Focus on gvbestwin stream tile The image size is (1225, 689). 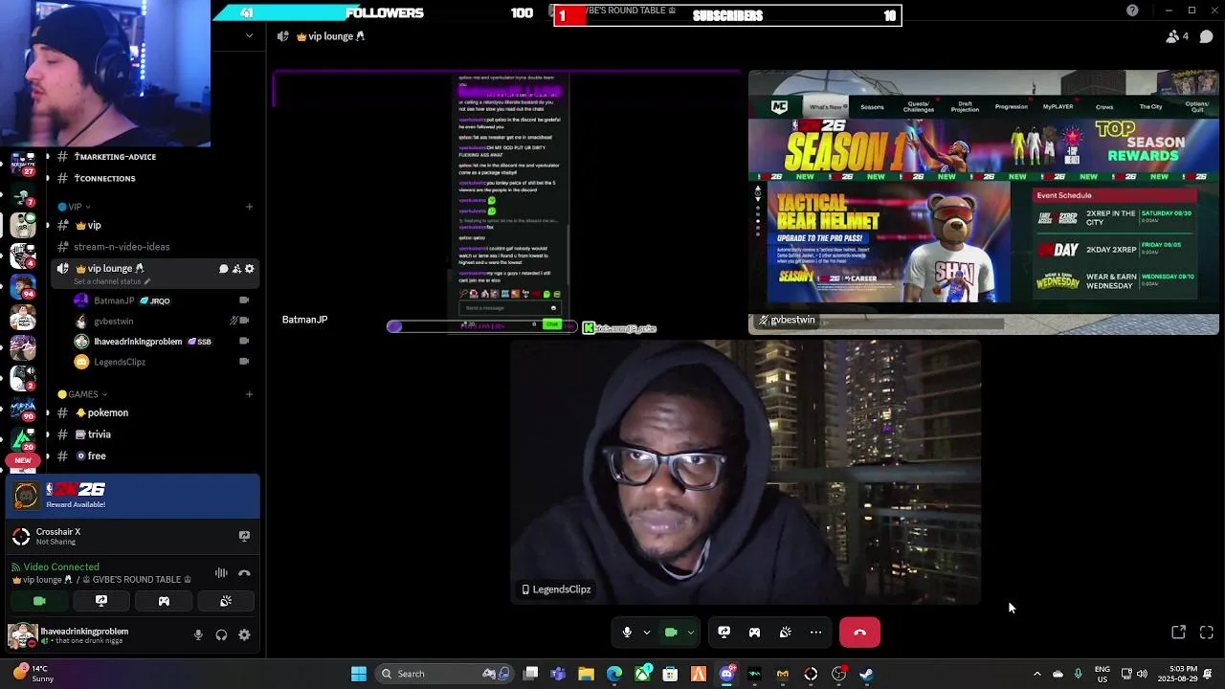pos(984,202)
